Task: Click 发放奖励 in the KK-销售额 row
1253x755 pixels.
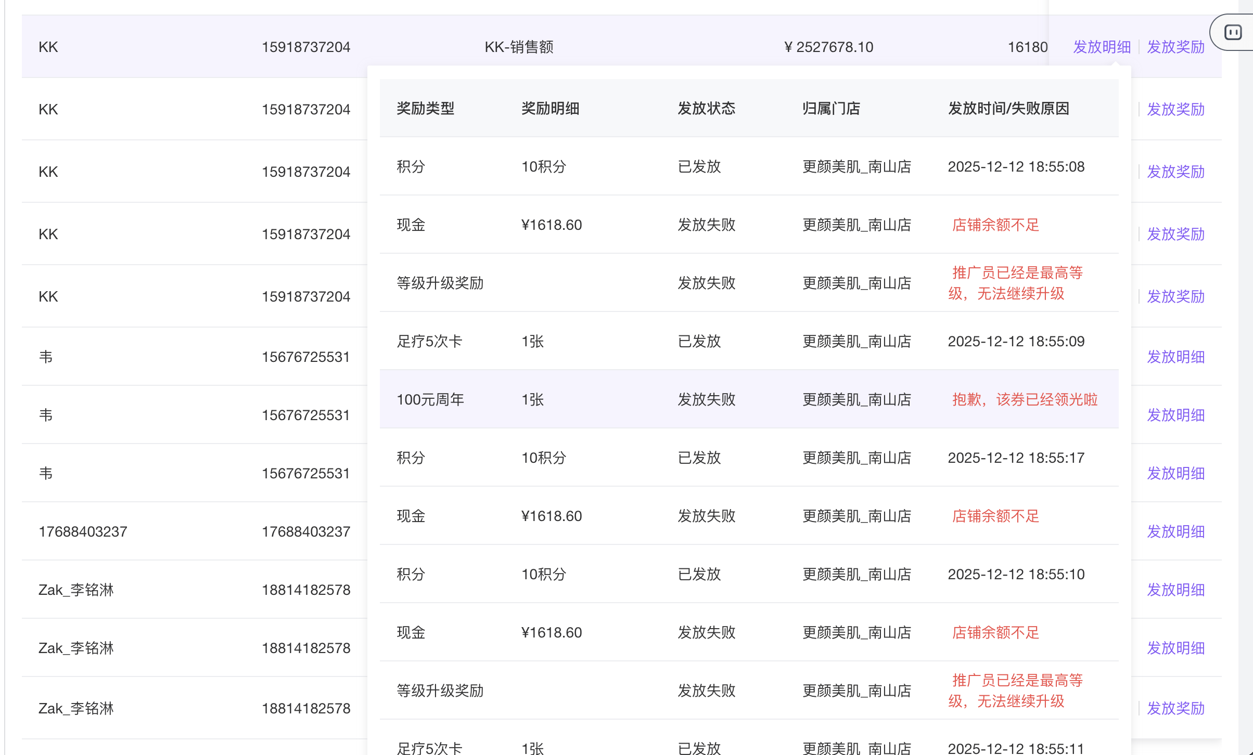Action: (x=1175, y=47)
